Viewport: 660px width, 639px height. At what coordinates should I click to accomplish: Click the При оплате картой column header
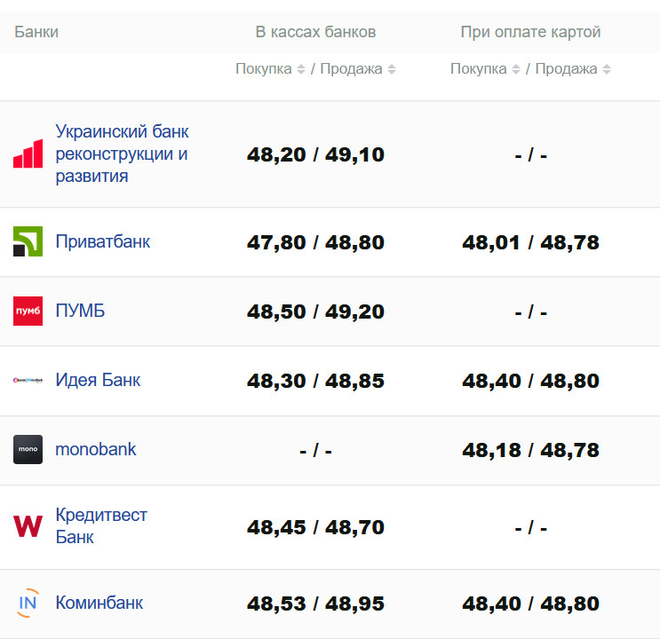coord(530,32)
